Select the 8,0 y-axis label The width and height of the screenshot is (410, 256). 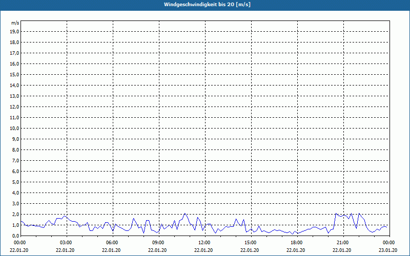click(x=15, y=150)
